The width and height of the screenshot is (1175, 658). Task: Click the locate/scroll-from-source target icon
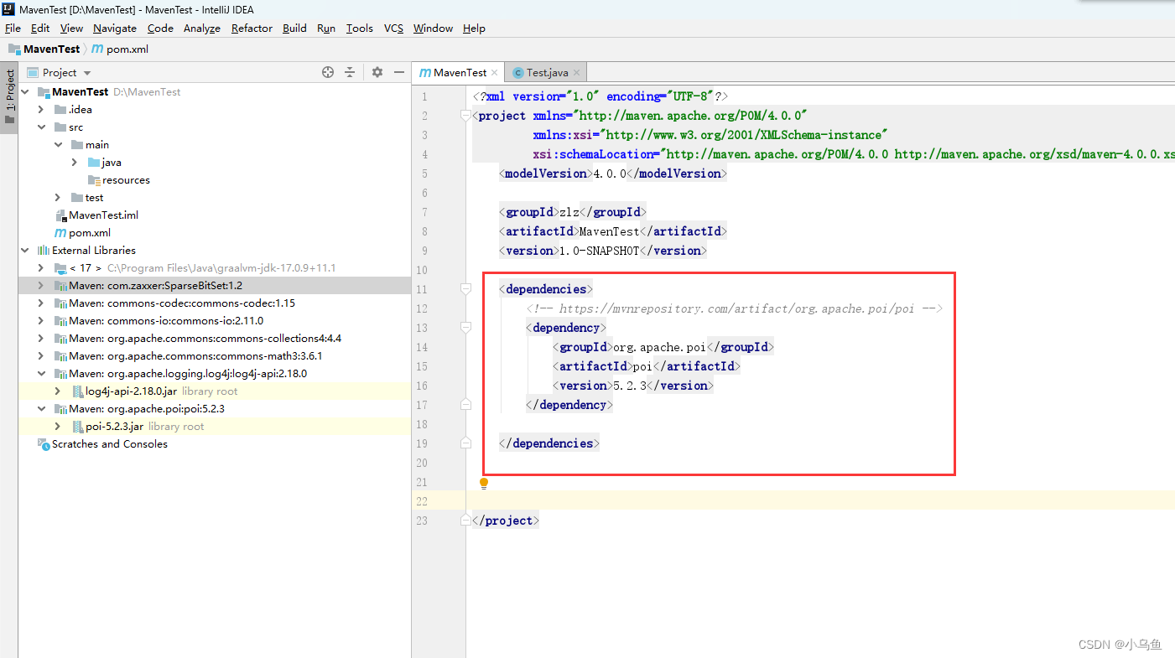328,72
